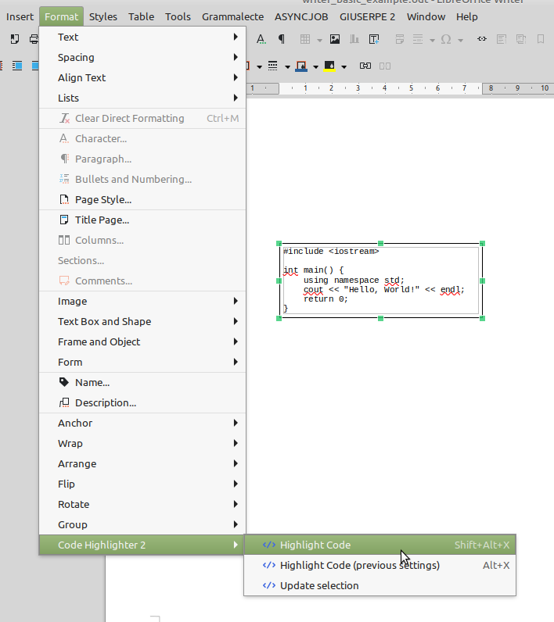Select Highlight Code in the submenu

click(315, 545)
